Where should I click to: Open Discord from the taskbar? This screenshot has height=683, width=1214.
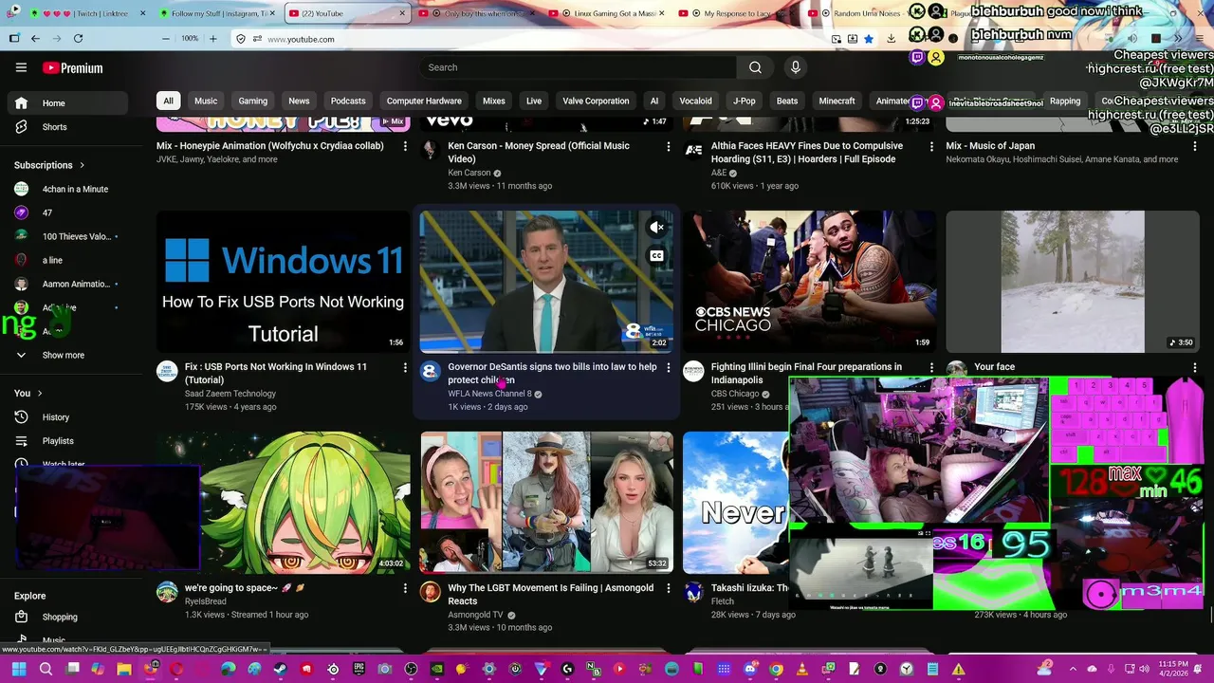(x=750, y=669)
